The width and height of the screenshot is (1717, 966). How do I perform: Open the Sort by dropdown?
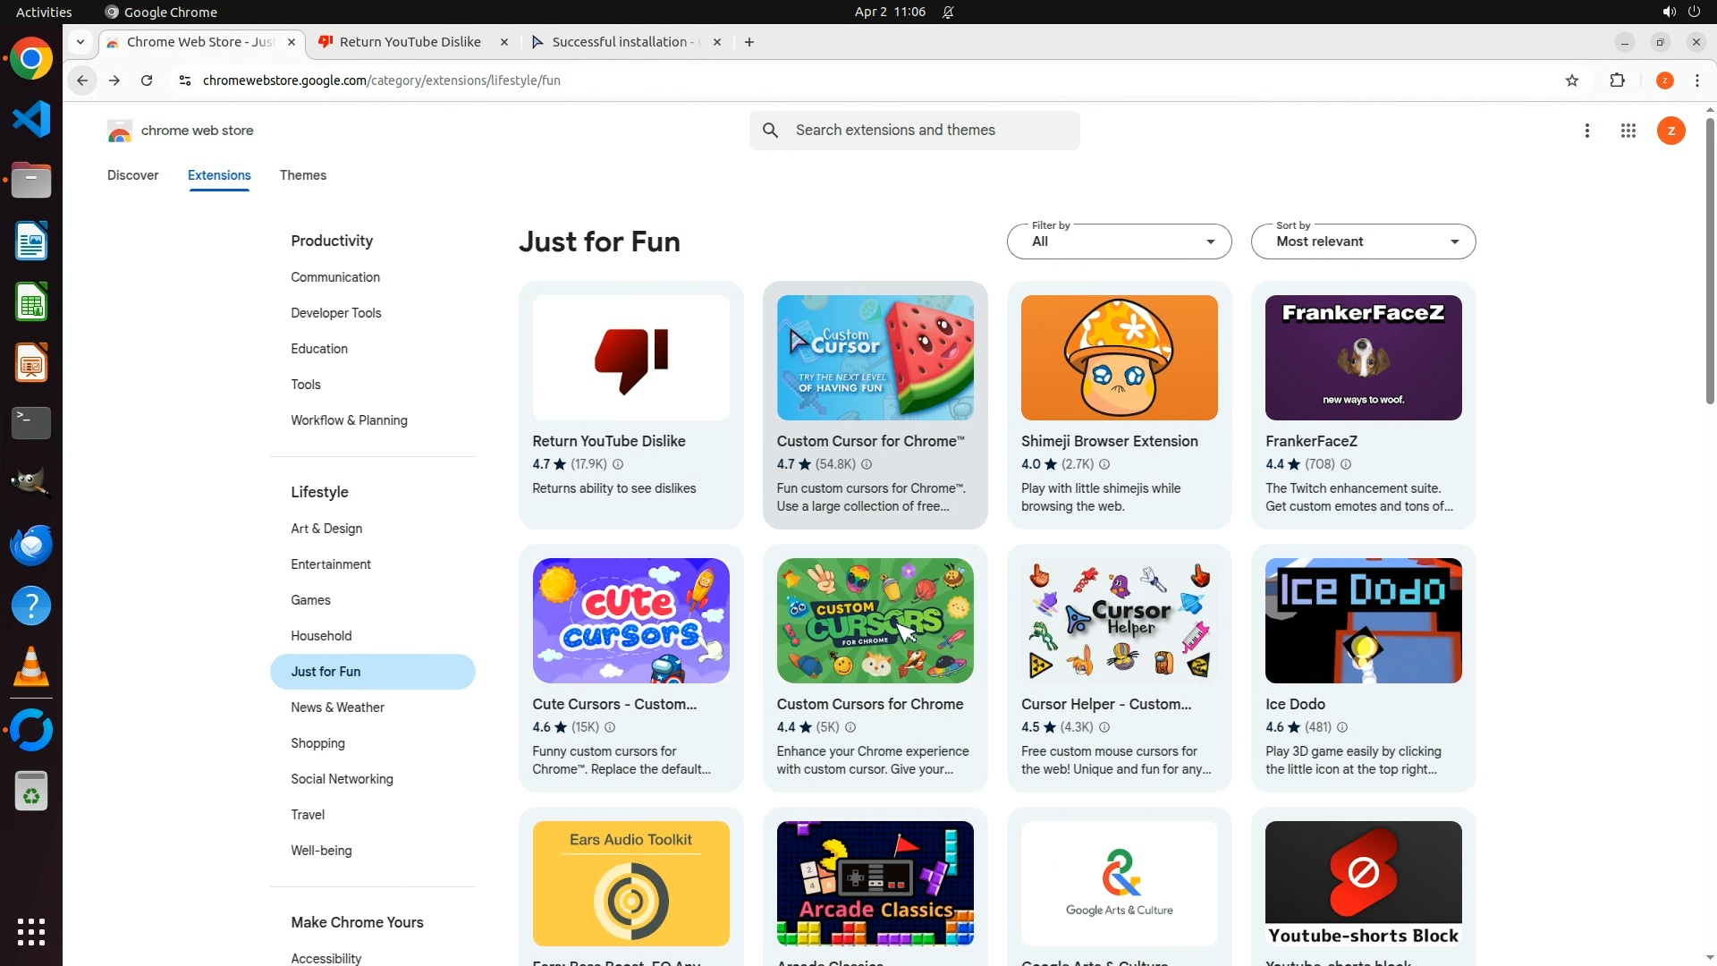[1363, 241]
